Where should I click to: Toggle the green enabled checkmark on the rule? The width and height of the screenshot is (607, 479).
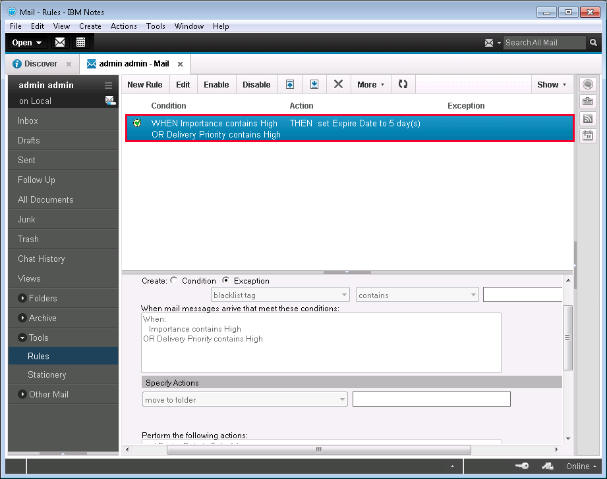[x=137, y=123]
